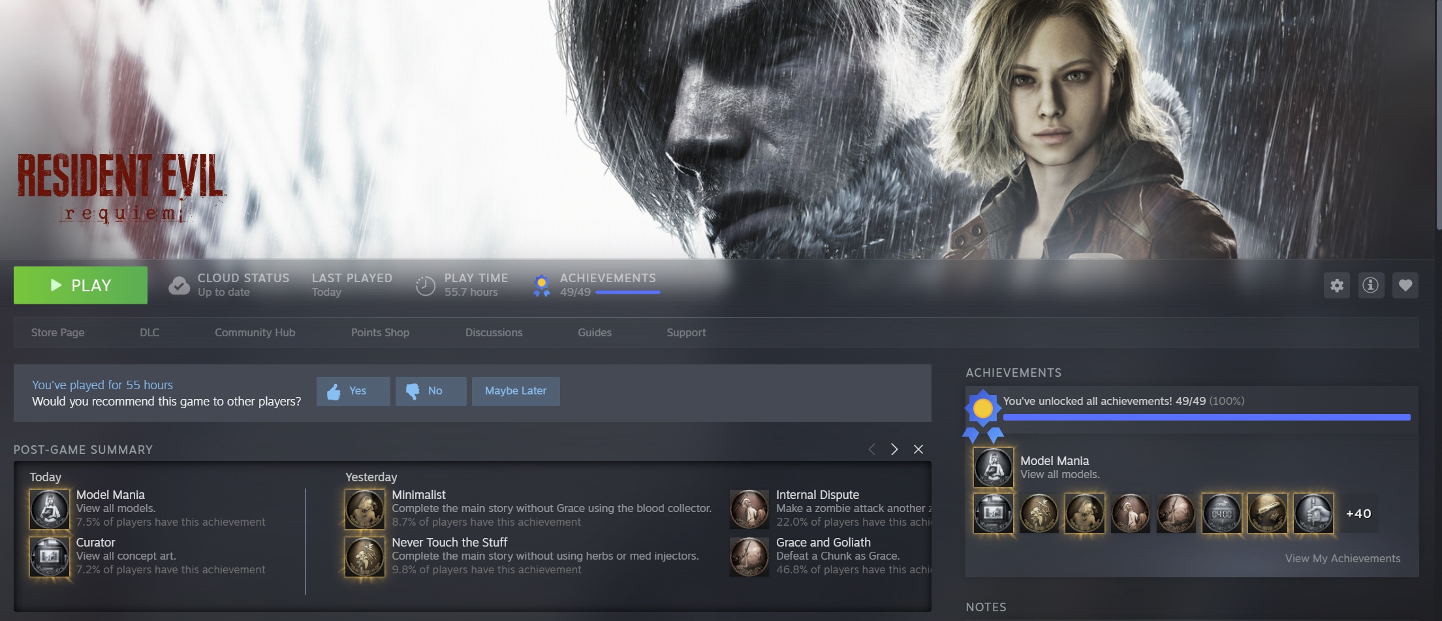Click the Grace and Goliath summary icon

tap(749, 557)
